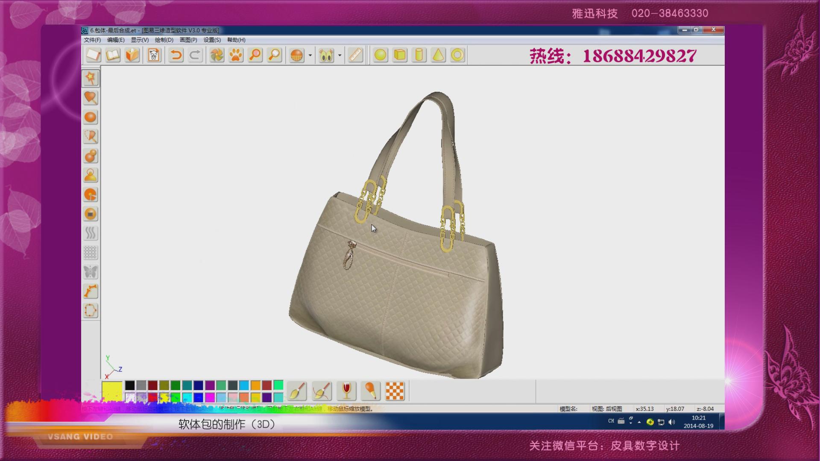Screen dimensions: 820x461
Task: Select the solid heart shape tool
Action: pos(91,98)
